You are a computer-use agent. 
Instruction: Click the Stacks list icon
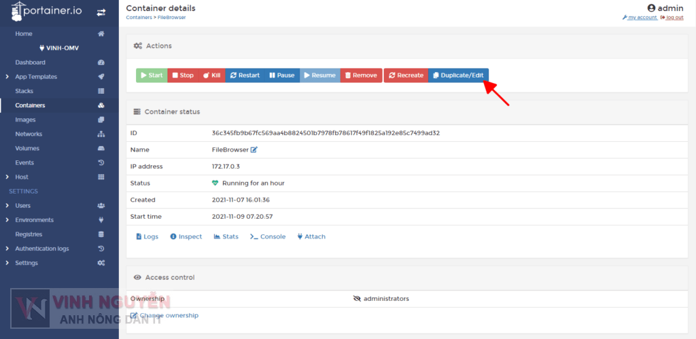101,91
